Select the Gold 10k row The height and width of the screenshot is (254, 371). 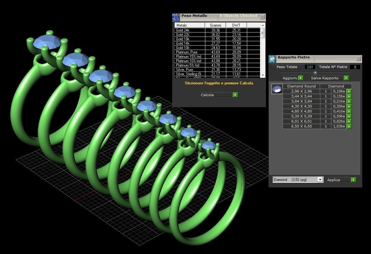[x=218, y=48]
